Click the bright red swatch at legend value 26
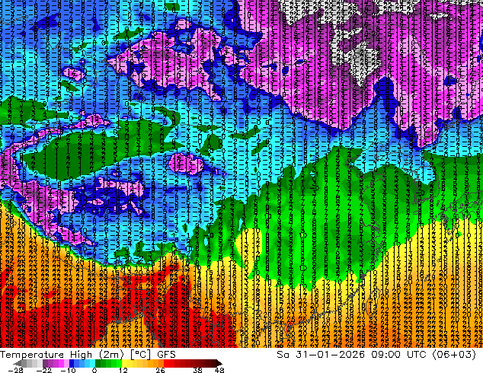 [166, 363]
